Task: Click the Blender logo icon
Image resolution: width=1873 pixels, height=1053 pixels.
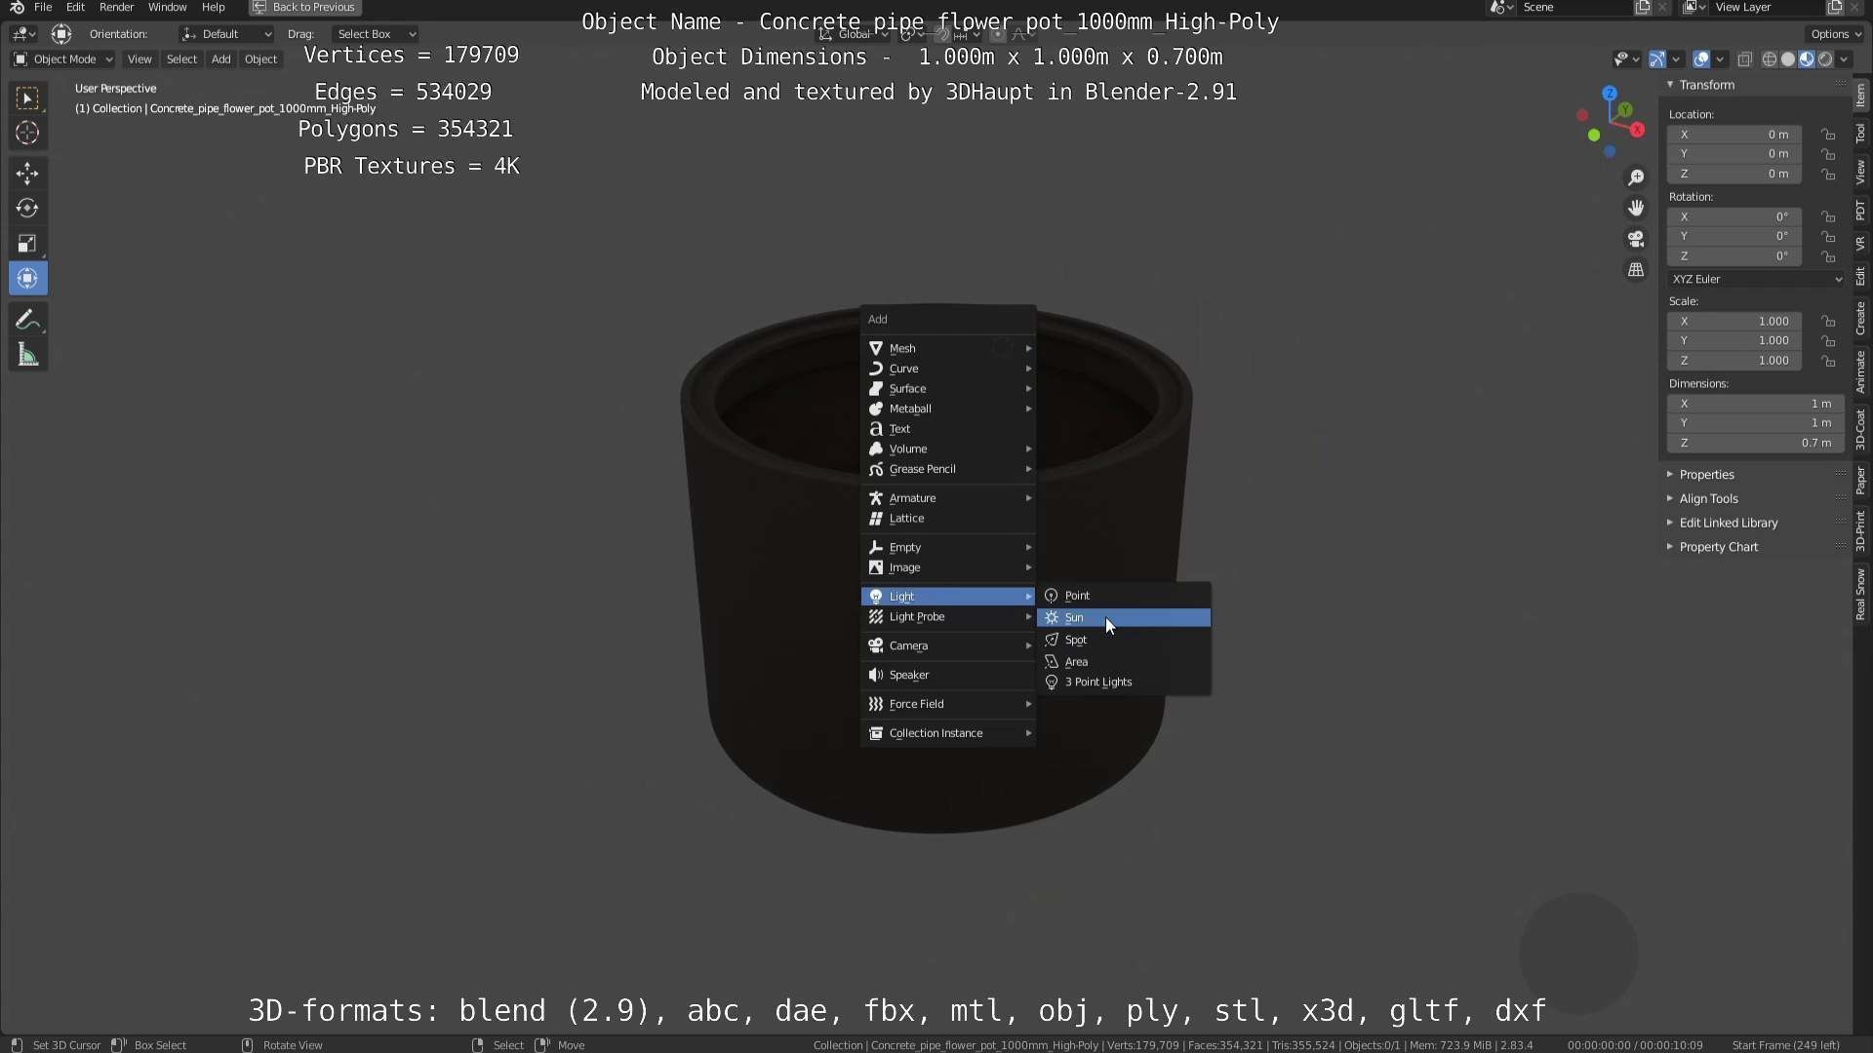Action: click(x=17, y=7)
